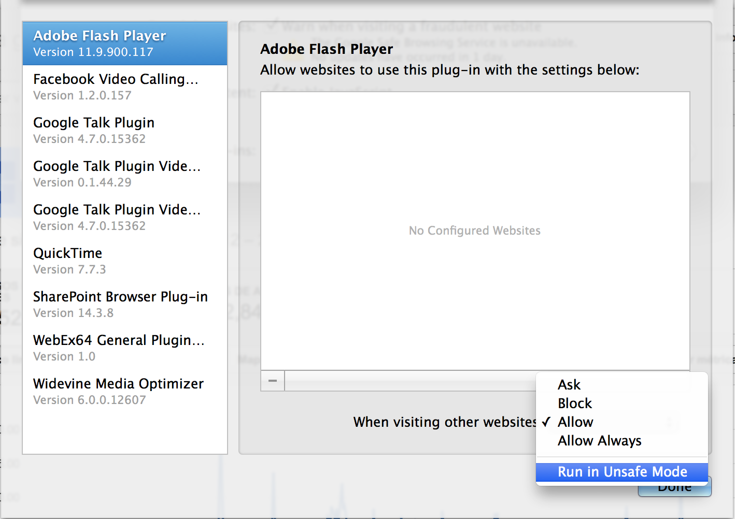Click the bar beside the minus button
The width and height of the screenshot is (735, 519).
pos(409,381)
